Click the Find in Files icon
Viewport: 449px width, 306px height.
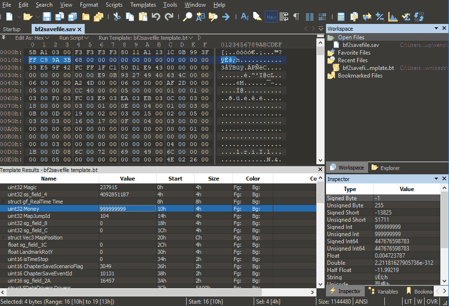pyautogui.click(x=213, y=17)
